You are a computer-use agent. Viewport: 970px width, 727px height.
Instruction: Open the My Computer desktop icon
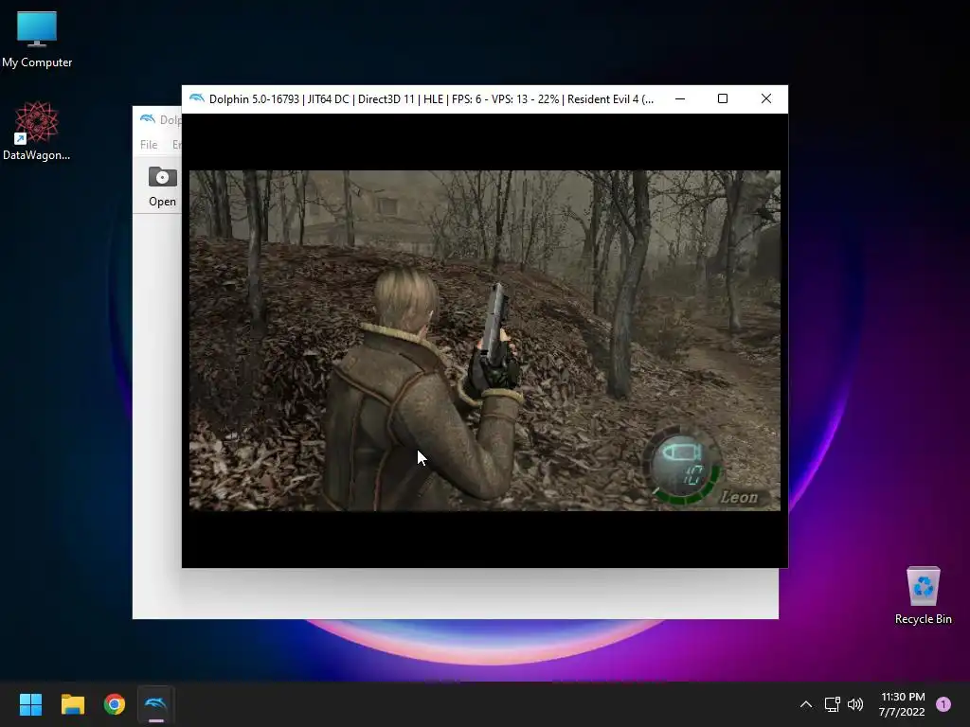37,38
